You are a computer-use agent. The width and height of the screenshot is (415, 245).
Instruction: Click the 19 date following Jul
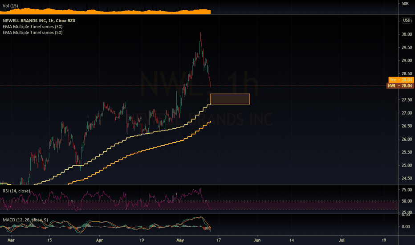coord(384,240)
